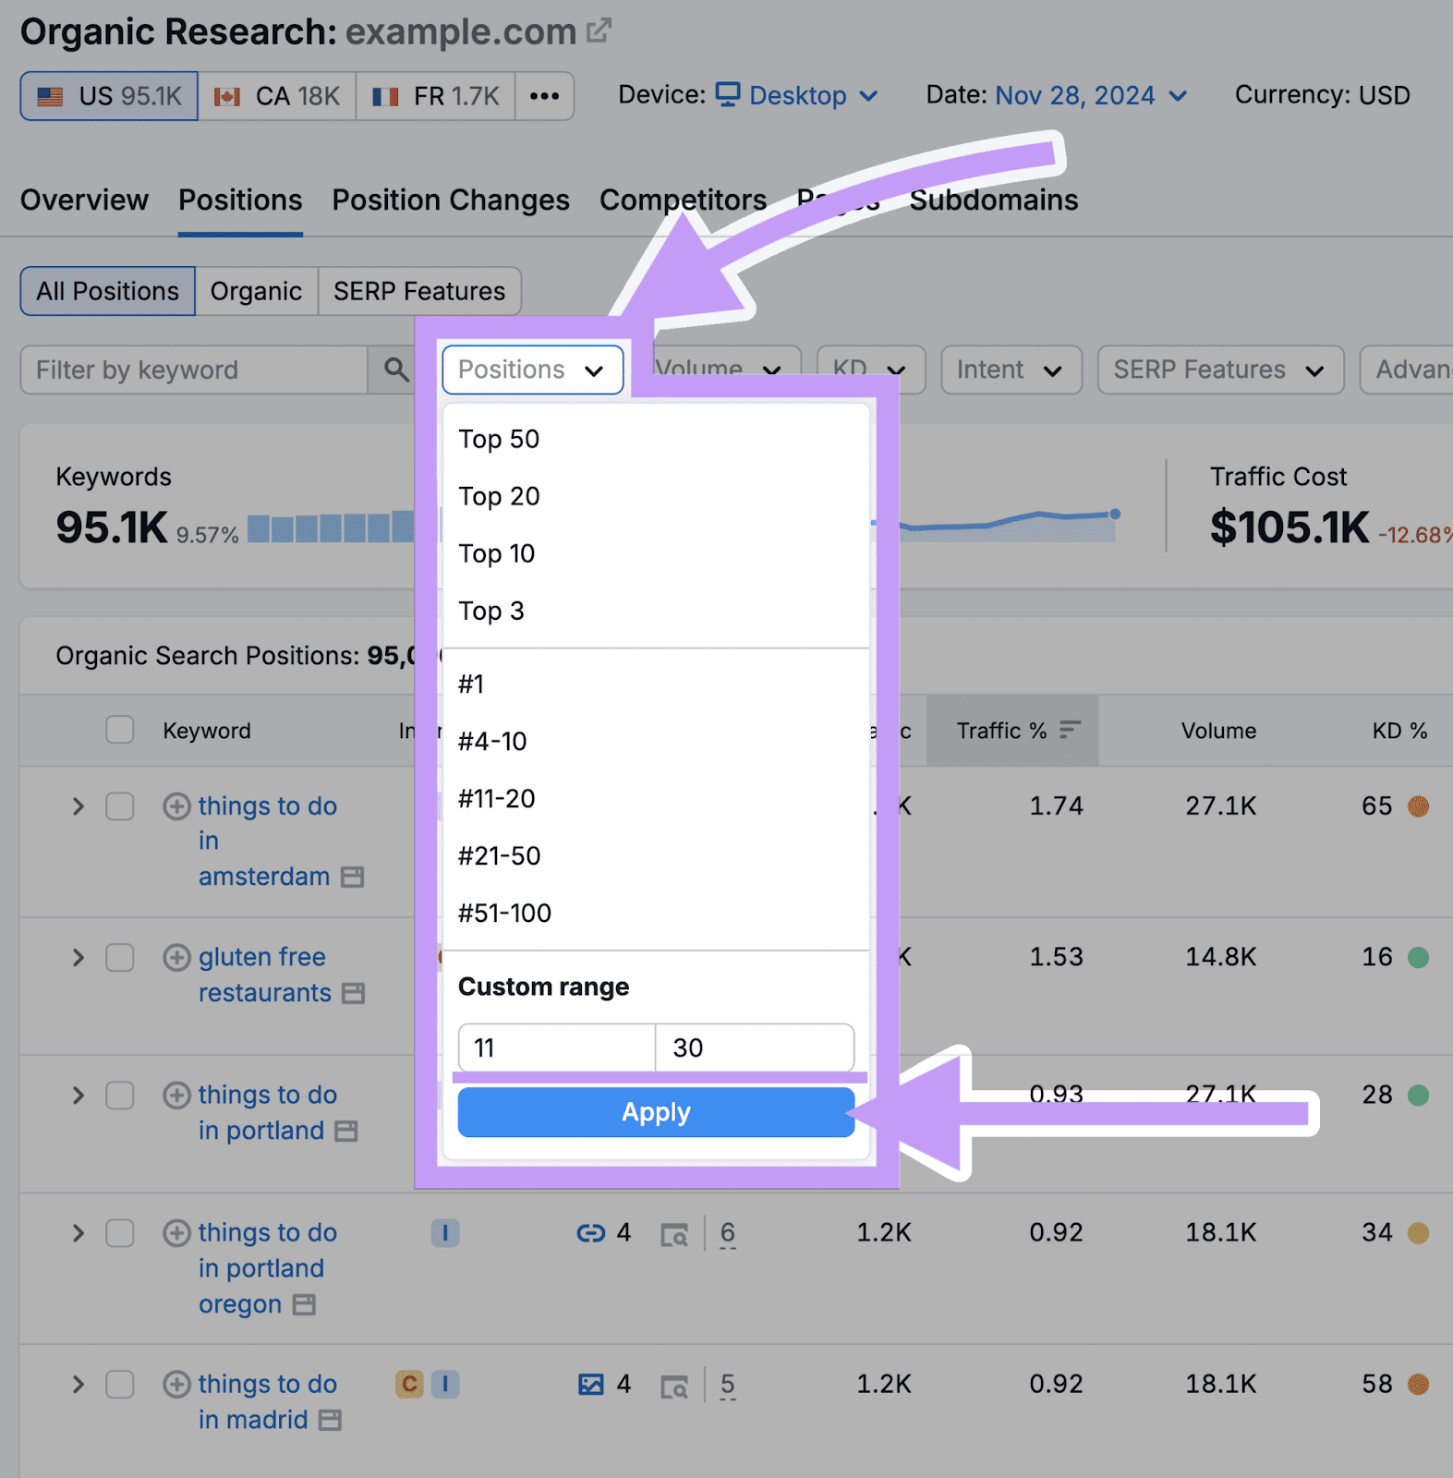Add 'things to do in portland oregon' plus icon

click(x=176, y=1233)
